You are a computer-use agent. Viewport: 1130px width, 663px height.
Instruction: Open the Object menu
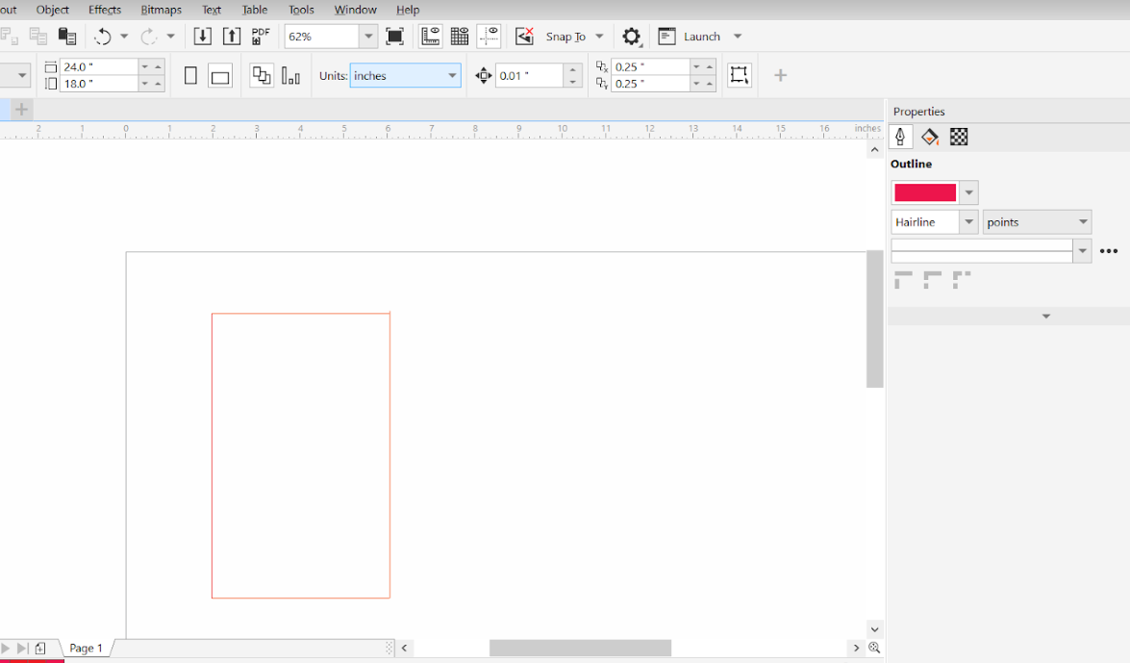point(53,10)
